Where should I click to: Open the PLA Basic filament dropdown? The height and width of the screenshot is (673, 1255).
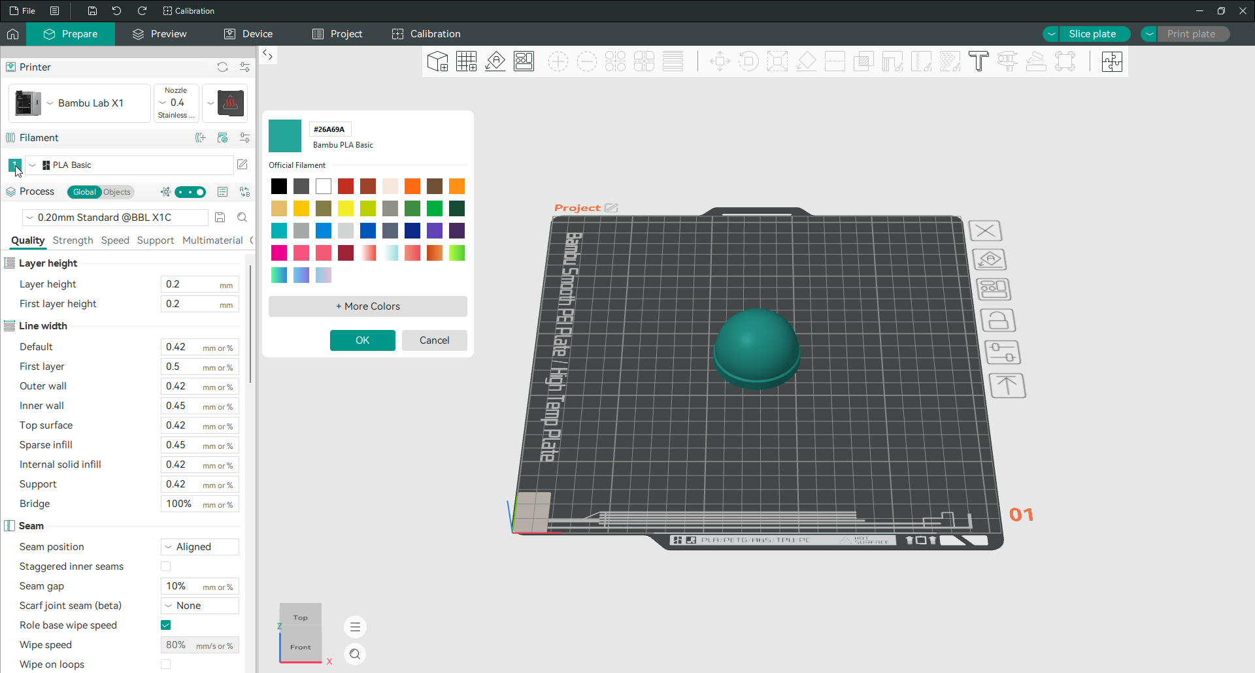[129, 165]
